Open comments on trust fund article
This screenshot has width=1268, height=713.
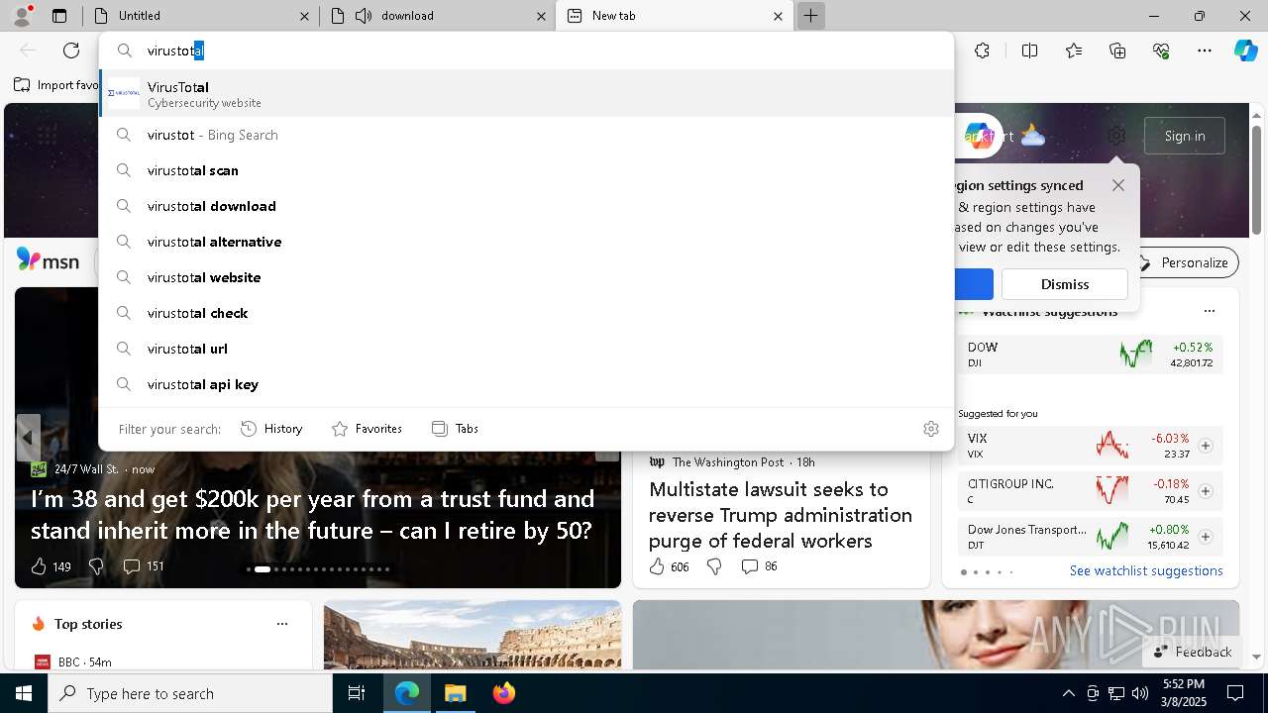pos(143,566)
